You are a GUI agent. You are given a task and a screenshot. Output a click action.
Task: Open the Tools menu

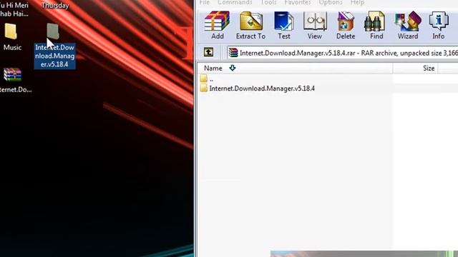[268, 3]
